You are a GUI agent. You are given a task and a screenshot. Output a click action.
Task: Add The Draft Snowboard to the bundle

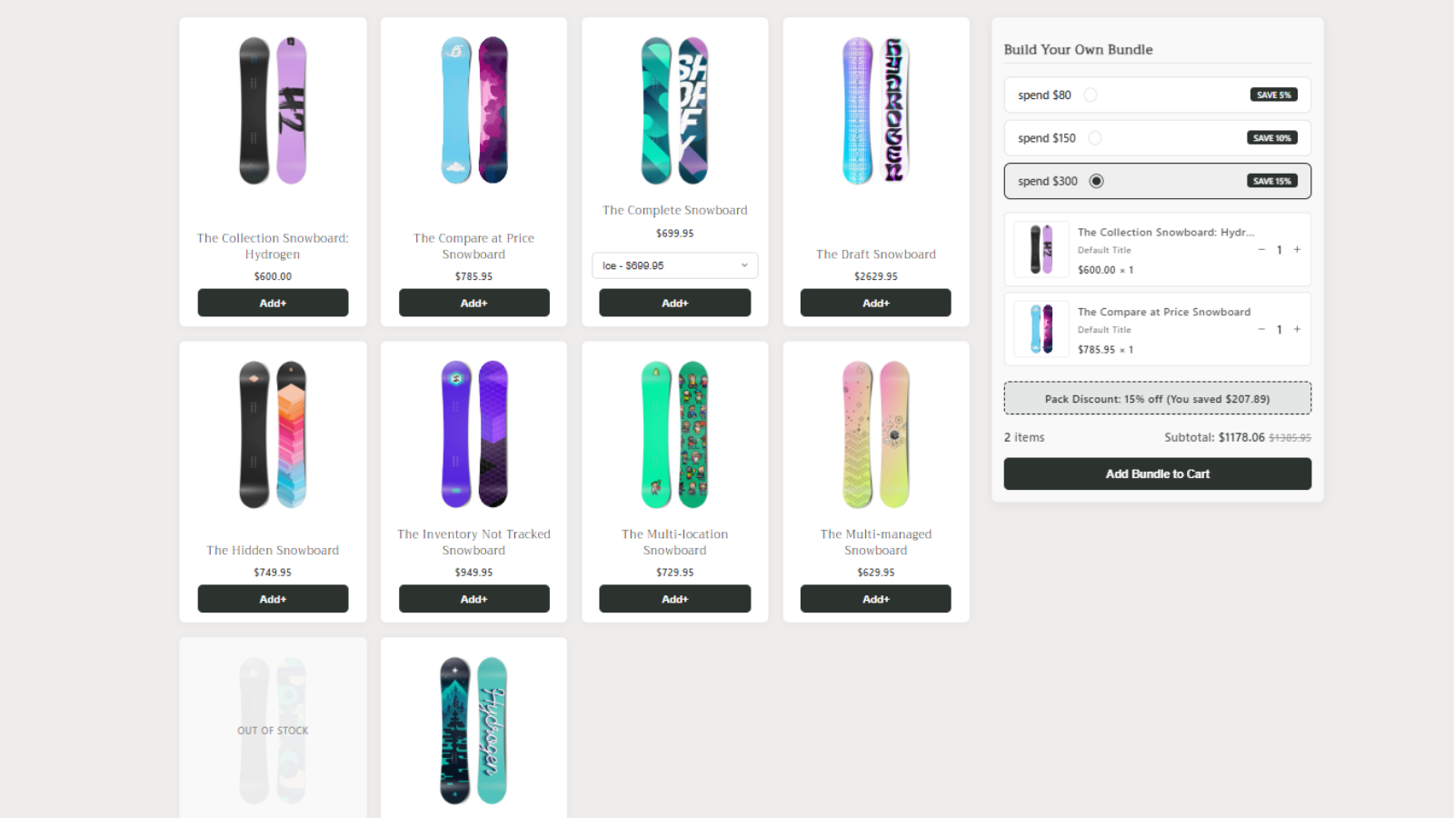(x=875, y=303)
